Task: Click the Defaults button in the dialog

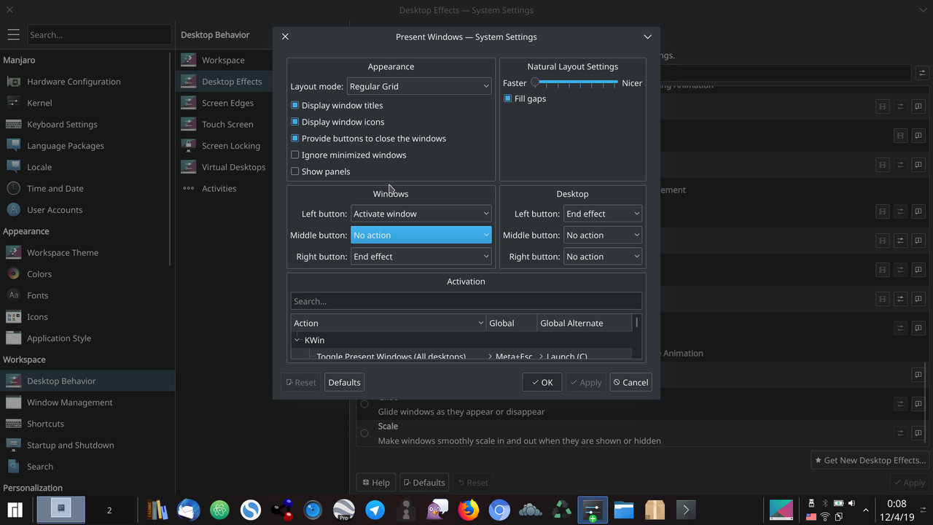Action: [344, 381]
